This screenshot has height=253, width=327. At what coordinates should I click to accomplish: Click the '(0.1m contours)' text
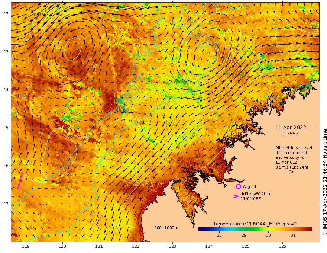[291, 153]
